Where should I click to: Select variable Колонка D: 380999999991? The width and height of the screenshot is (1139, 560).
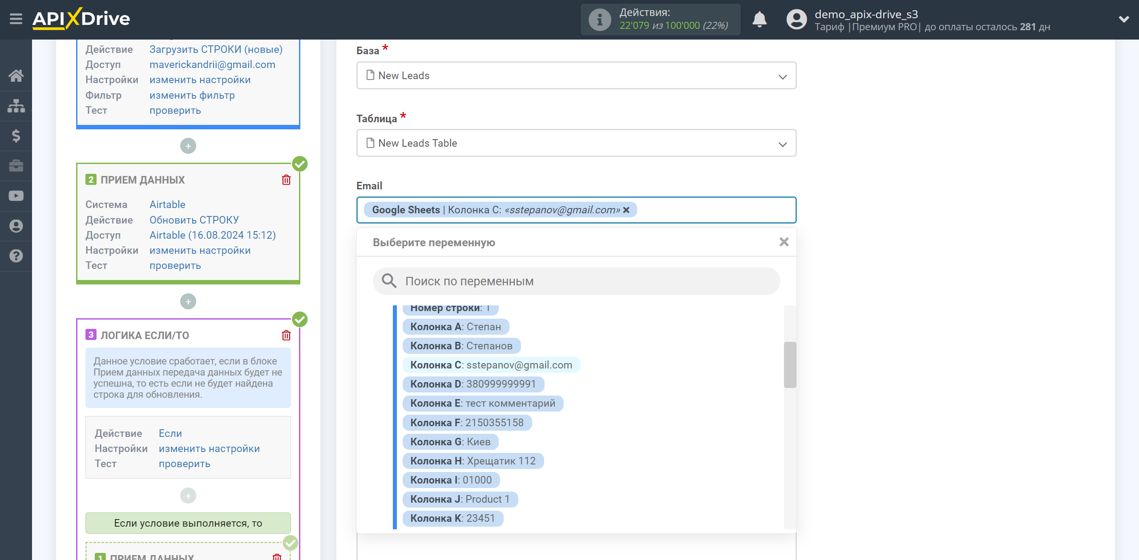(473, 384)
